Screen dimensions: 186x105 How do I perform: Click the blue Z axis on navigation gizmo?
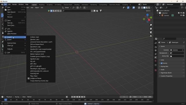(x=147, y=15)
